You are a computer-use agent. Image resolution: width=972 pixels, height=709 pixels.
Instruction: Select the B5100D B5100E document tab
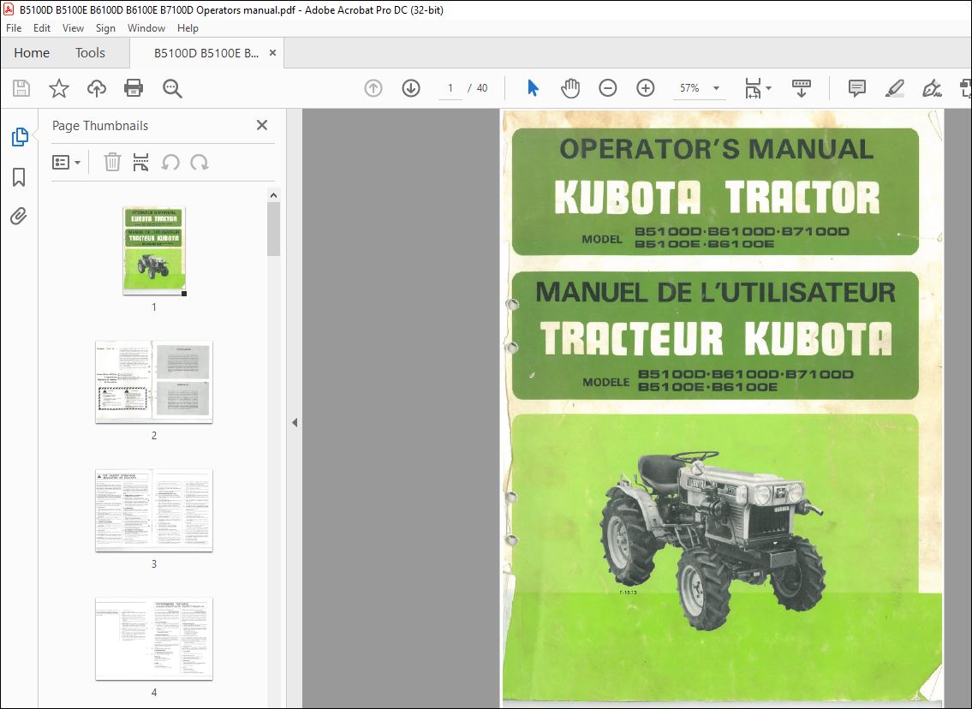click(206, 53)
